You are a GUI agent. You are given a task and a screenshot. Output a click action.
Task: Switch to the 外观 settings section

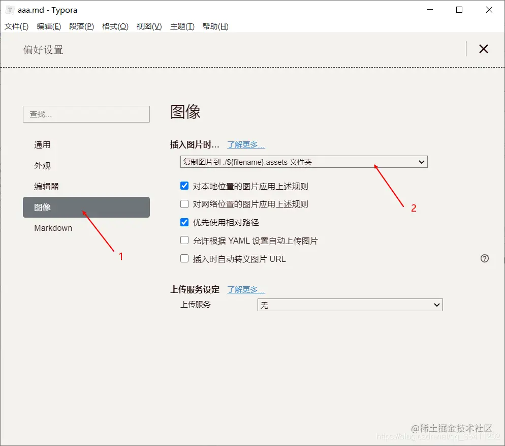click(42, 165)
